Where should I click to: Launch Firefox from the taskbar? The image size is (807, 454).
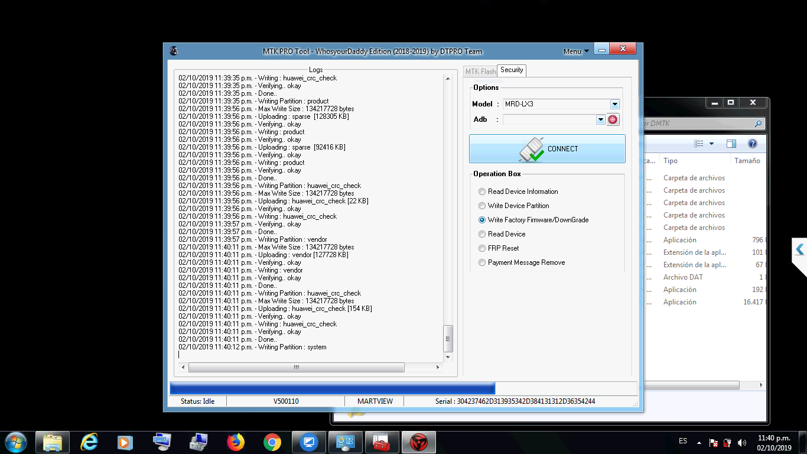(236, 442)
